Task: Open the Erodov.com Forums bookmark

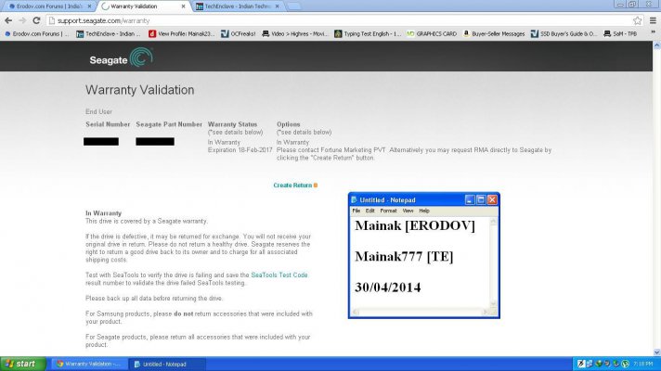Action: 37,33
